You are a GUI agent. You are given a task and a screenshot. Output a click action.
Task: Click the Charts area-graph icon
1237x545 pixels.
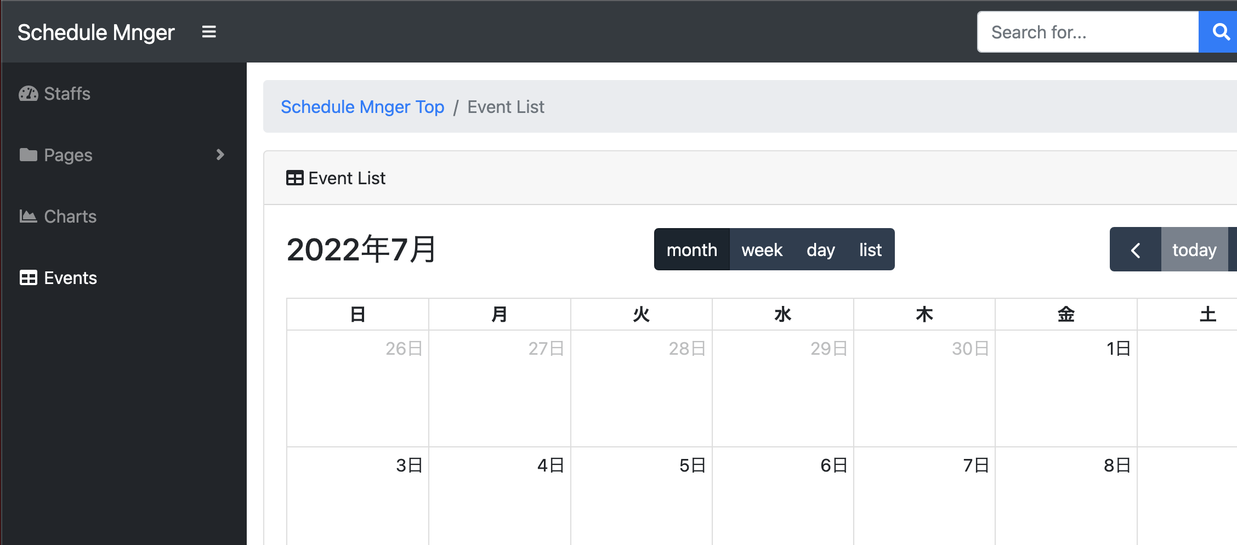tap(29, 217)
